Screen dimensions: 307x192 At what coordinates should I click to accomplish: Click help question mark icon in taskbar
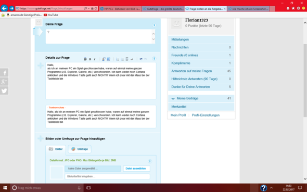tap(263, 188)
